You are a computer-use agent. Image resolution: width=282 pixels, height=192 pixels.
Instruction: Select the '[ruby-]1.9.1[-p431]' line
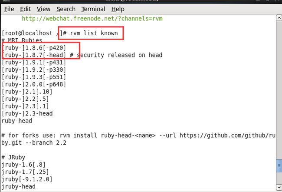click(x=34, y=62)
